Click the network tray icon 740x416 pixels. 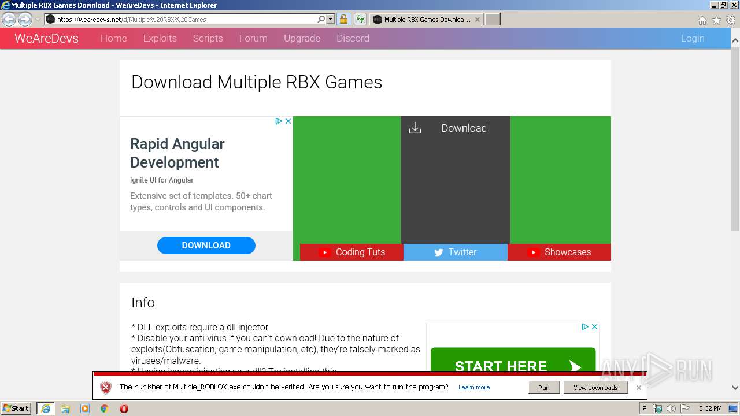pyautogui.click(x=657, y=408)
